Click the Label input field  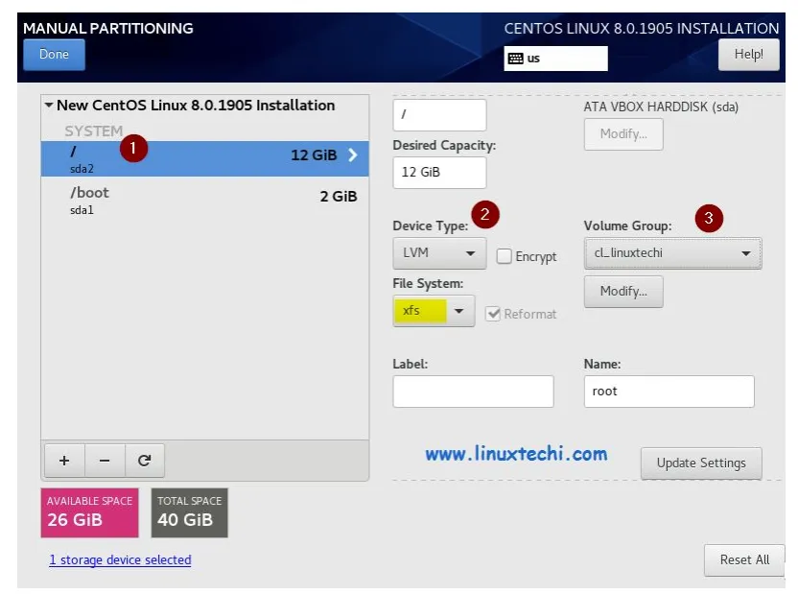(x=473, y=392)
